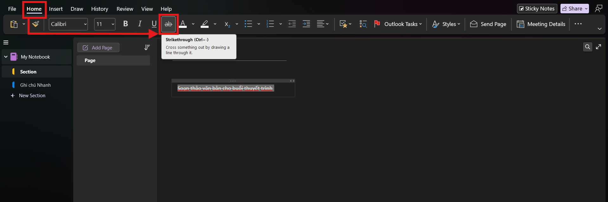608x202 pixels.
Task: Switch to the Review tab
Action: pyautogui.click(x=125, y=9)
